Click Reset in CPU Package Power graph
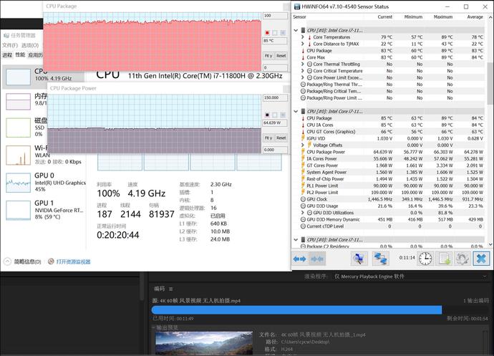Screen dimensions: 494x356 click(281, 138)
